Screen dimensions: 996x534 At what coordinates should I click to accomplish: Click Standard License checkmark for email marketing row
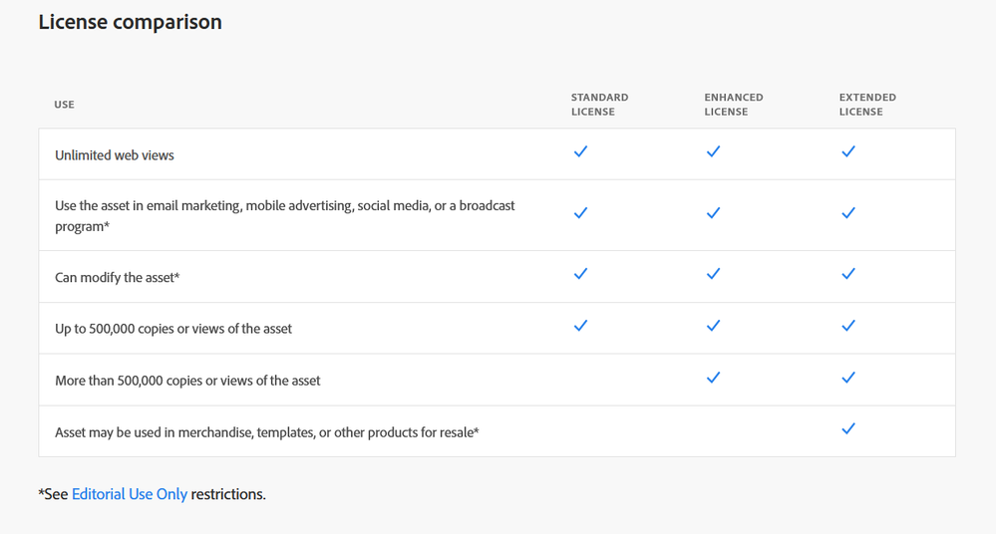[x=580, y=213]
